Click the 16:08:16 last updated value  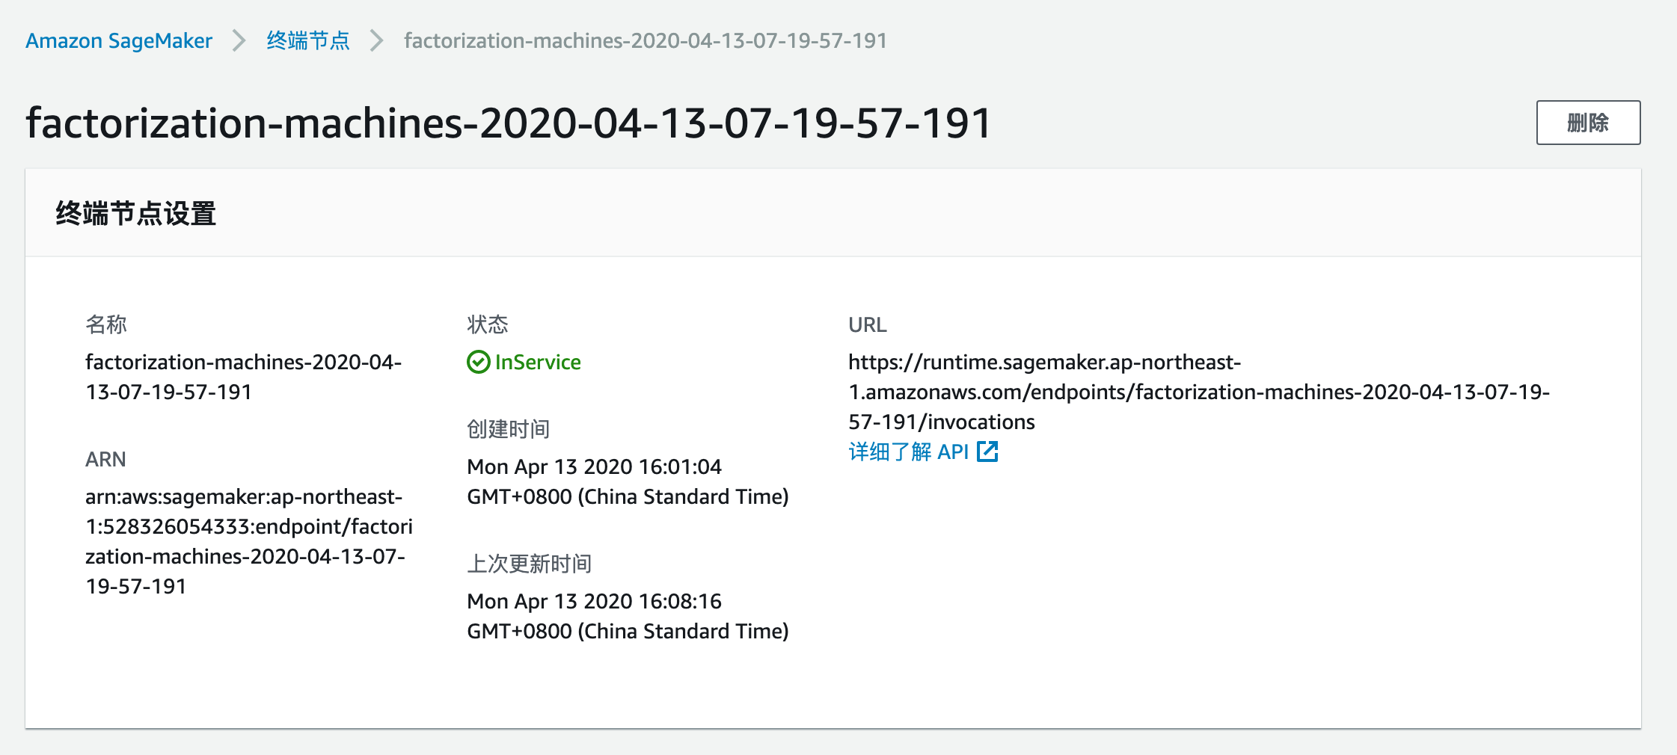point(627,616)
